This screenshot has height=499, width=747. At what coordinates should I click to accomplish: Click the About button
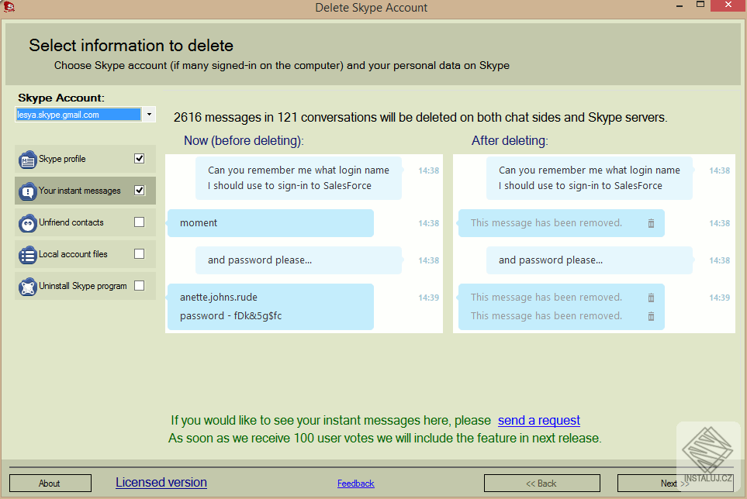(x=50, y=483)
